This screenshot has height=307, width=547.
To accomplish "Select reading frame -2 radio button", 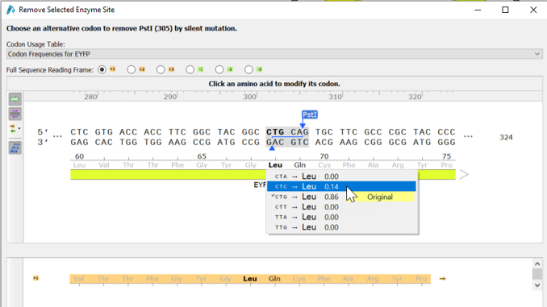I will tap(219, 69).
